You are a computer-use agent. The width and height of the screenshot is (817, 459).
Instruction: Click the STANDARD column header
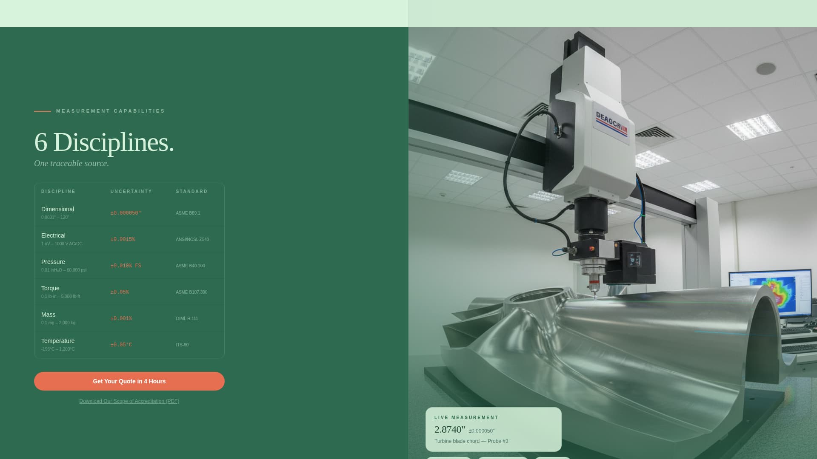191,191
